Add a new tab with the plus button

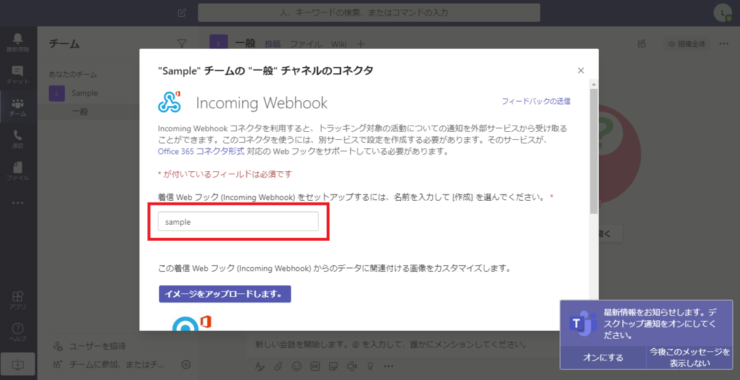click(x=361, y=44)
